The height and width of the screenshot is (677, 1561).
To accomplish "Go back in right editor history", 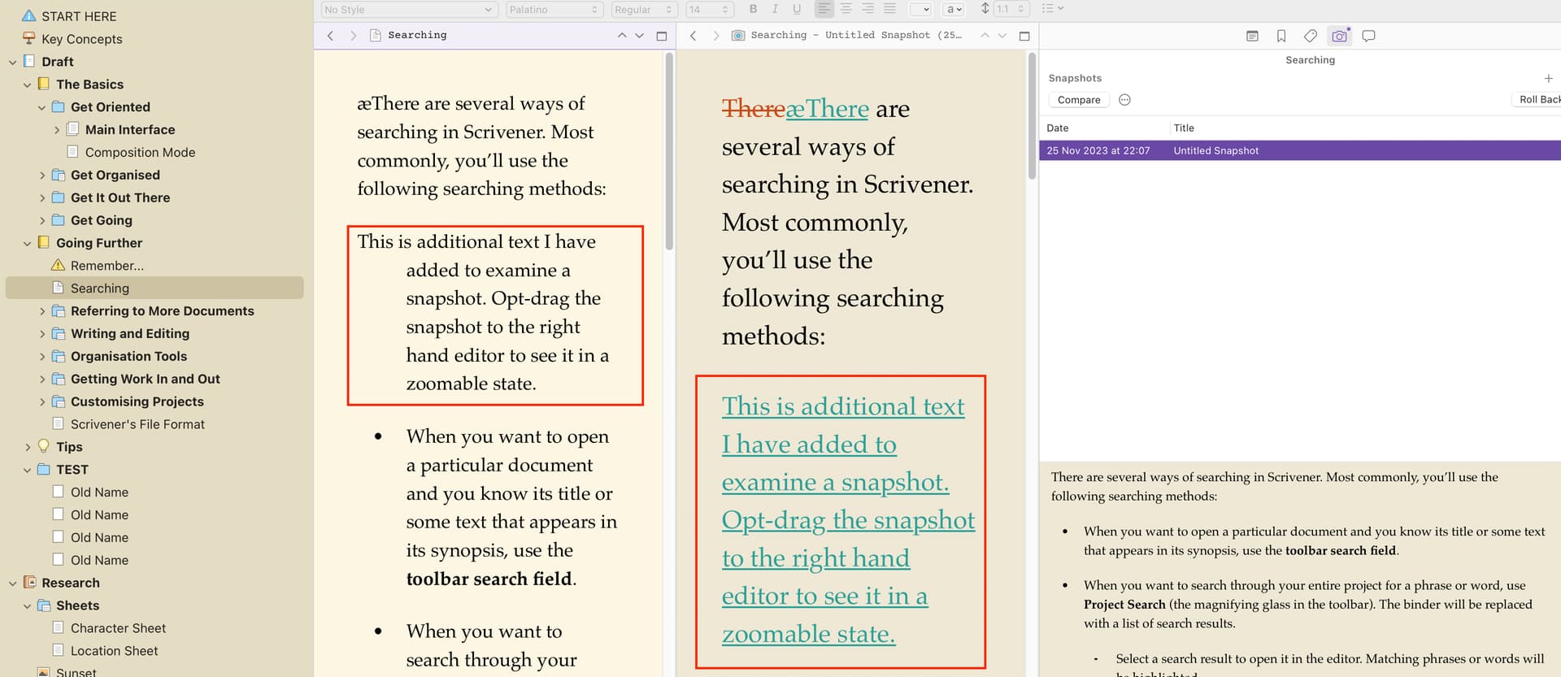I will click(693, 36).
